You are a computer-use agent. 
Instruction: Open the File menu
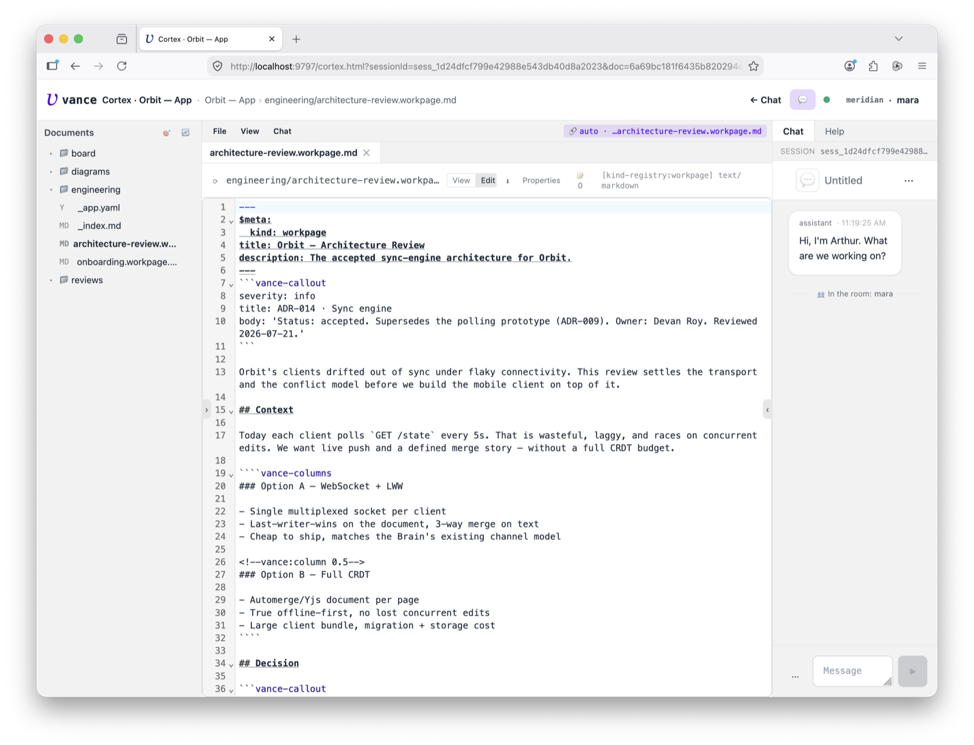(x=220, y=131)
